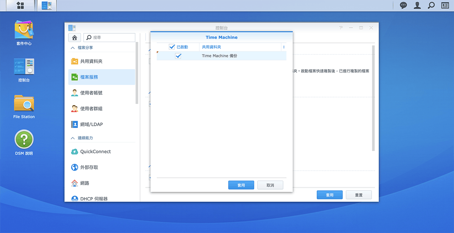Open 網路 settings
Viewport: 454px width, 233px height.
[x=101, y=183]
